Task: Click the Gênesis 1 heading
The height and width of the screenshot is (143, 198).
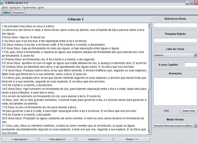Action: [x=76, y=19]
